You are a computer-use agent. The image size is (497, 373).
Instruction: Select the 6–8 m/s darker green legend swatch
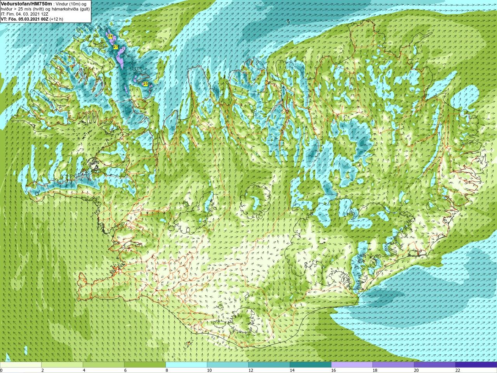pyautogui.click(x=145, y=365)
